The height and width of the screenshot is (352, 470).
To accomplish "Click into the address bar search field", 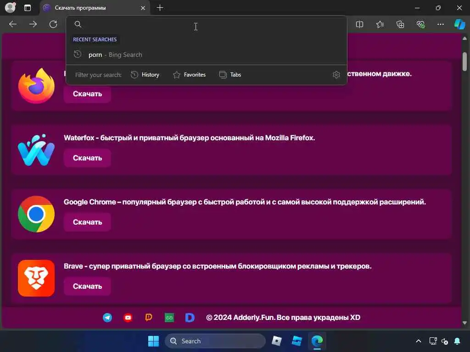I will click(x=207, y=24).
